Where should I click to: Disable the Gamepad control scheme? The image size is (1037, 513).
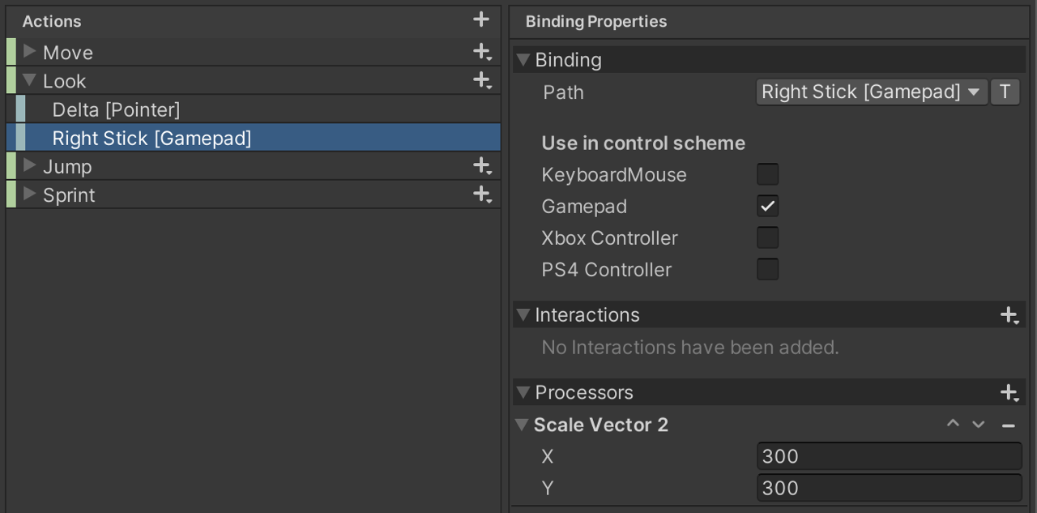point(768,205)
